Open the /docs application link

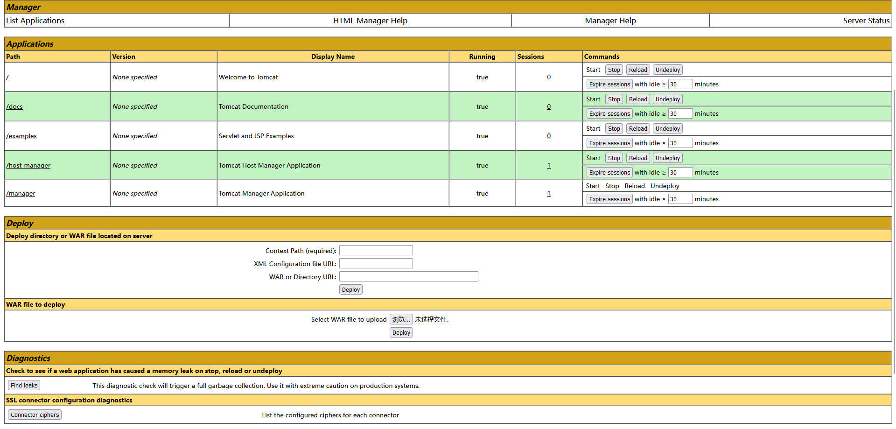coord(14,106)
